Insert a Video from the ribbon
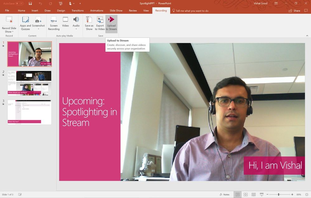 pos(65,22)
